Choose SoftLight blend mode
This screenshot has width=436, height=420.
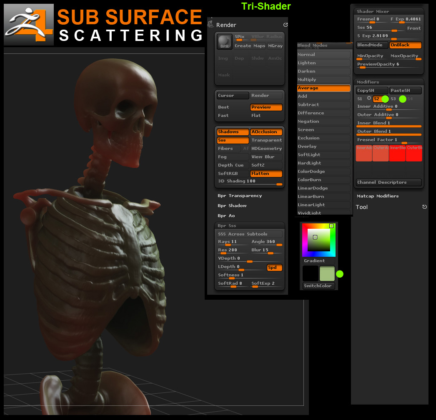pos(323,155)
